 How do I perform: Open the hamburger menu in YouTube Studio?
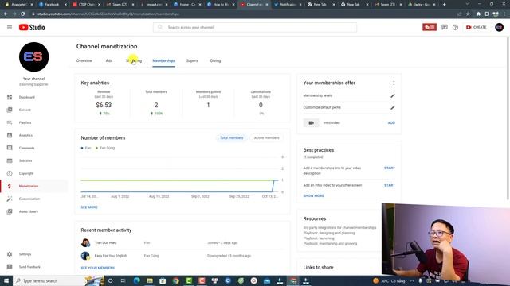point(10,27)
